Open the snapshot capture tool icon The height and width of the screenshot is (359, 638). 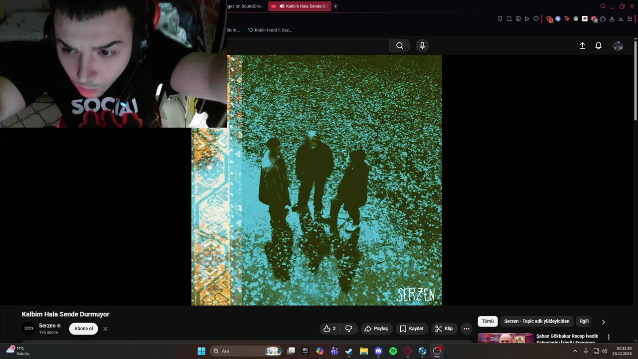pyautogui.click(x=509, y=19)
